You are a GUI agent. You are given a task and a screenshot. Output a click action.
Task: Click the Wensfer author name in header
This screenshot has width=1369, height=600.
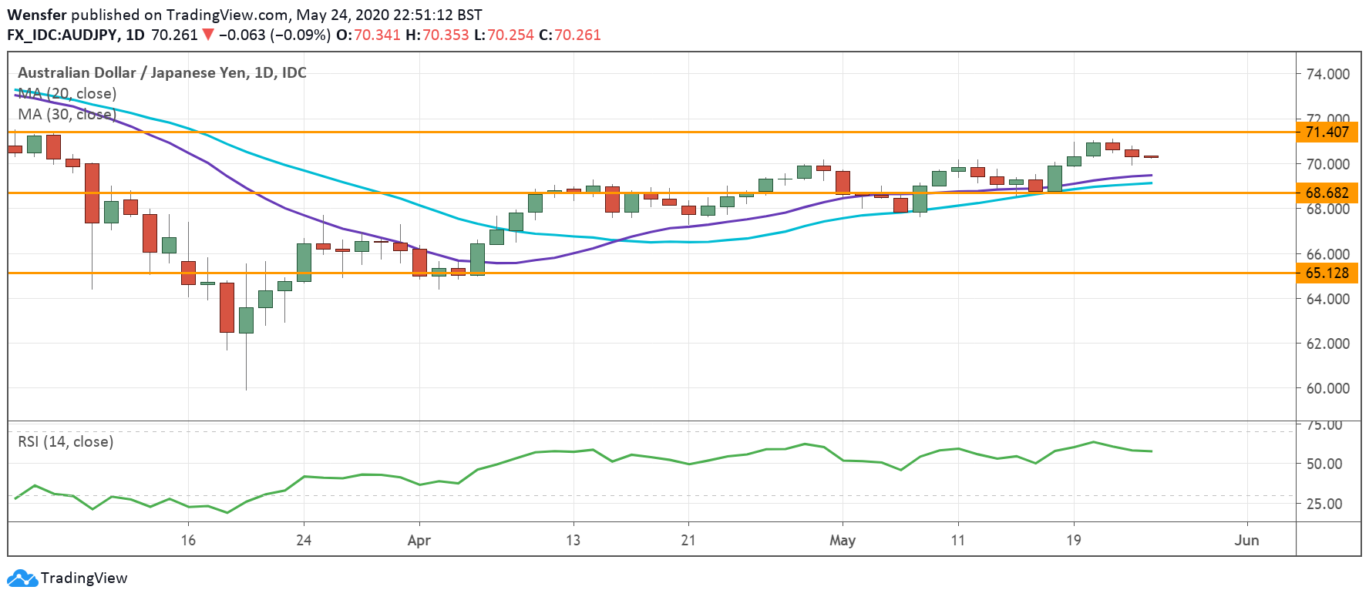[37, 15]
